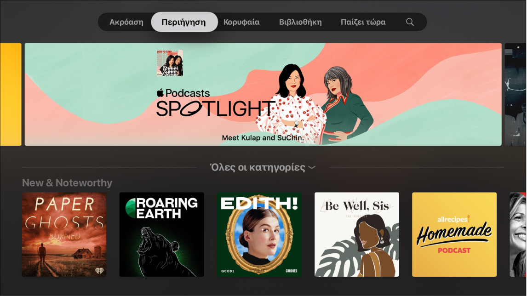Open the Edith! podcast artwork

pyautogui.click(x=259, y=234)
